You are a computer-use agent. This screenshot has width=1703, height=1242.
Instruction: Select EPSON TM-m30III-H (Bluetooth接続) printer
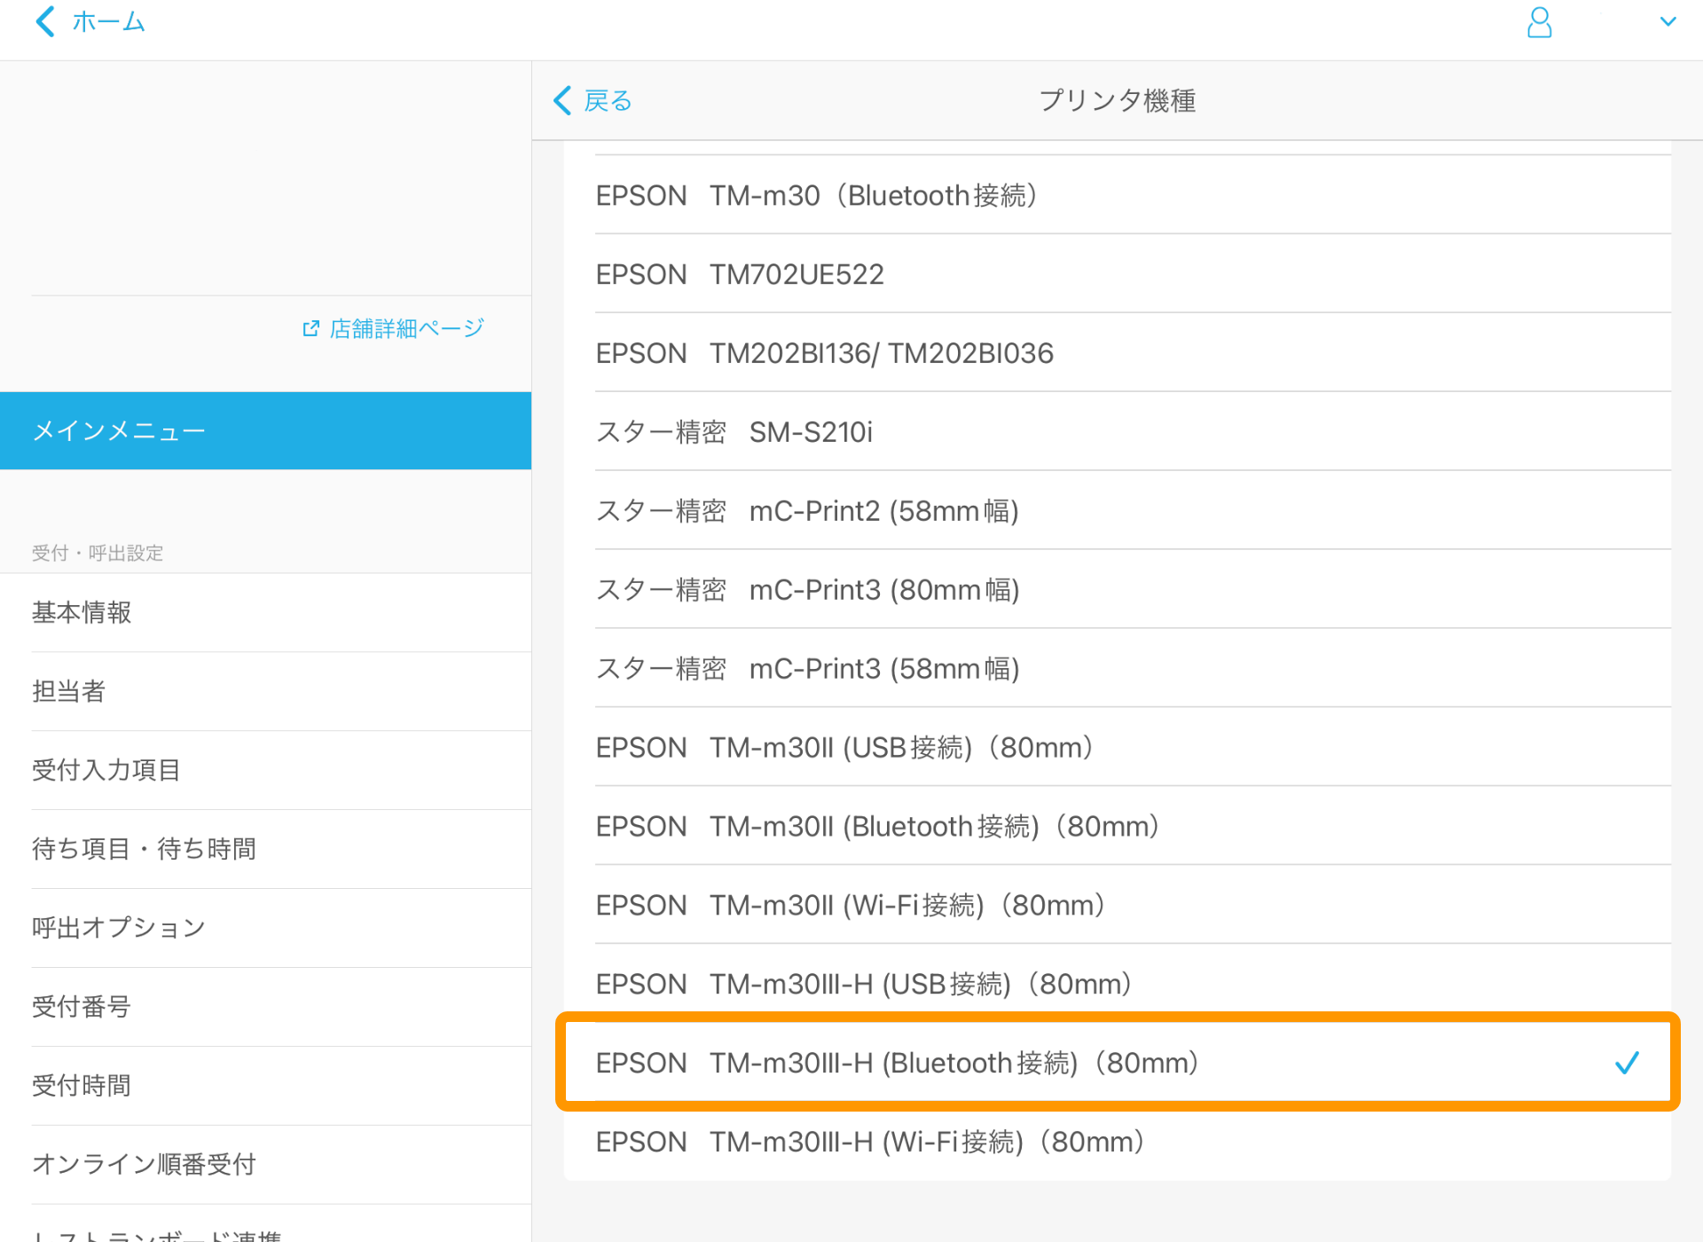pos(1117,1063)
